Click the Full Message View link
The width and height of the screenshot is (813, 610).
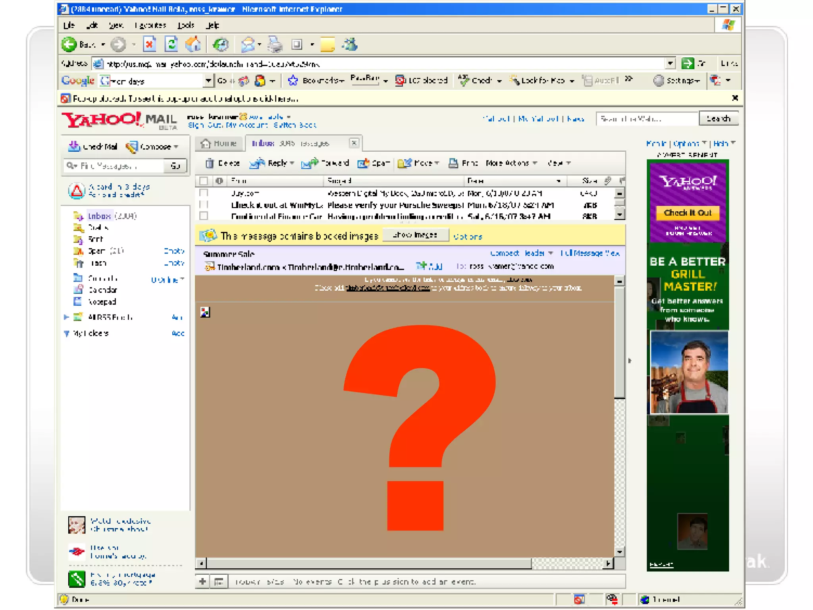[590, 253]
